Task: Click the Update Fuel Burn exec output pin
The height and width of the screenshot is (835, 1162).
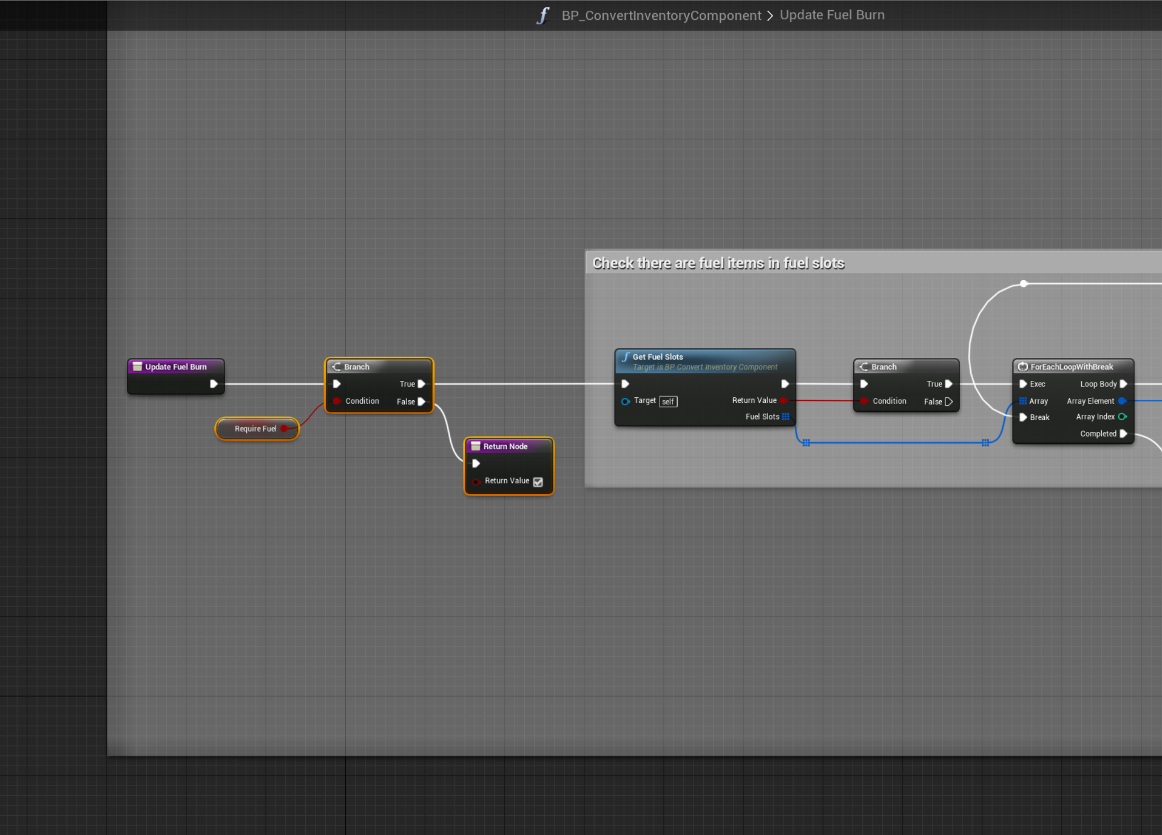Action: (x=214, y=384)
